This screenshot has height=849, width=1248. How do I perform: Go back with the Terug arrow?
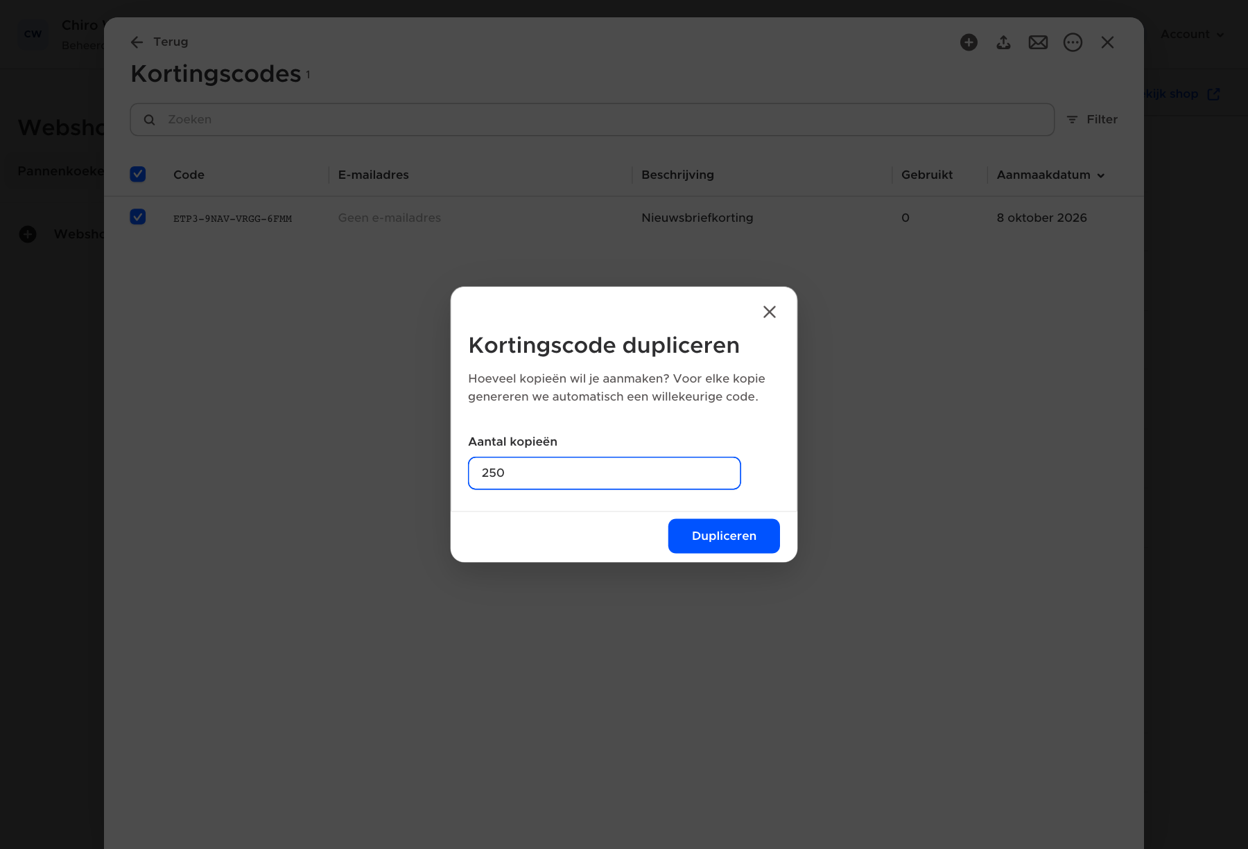[159, 42]
